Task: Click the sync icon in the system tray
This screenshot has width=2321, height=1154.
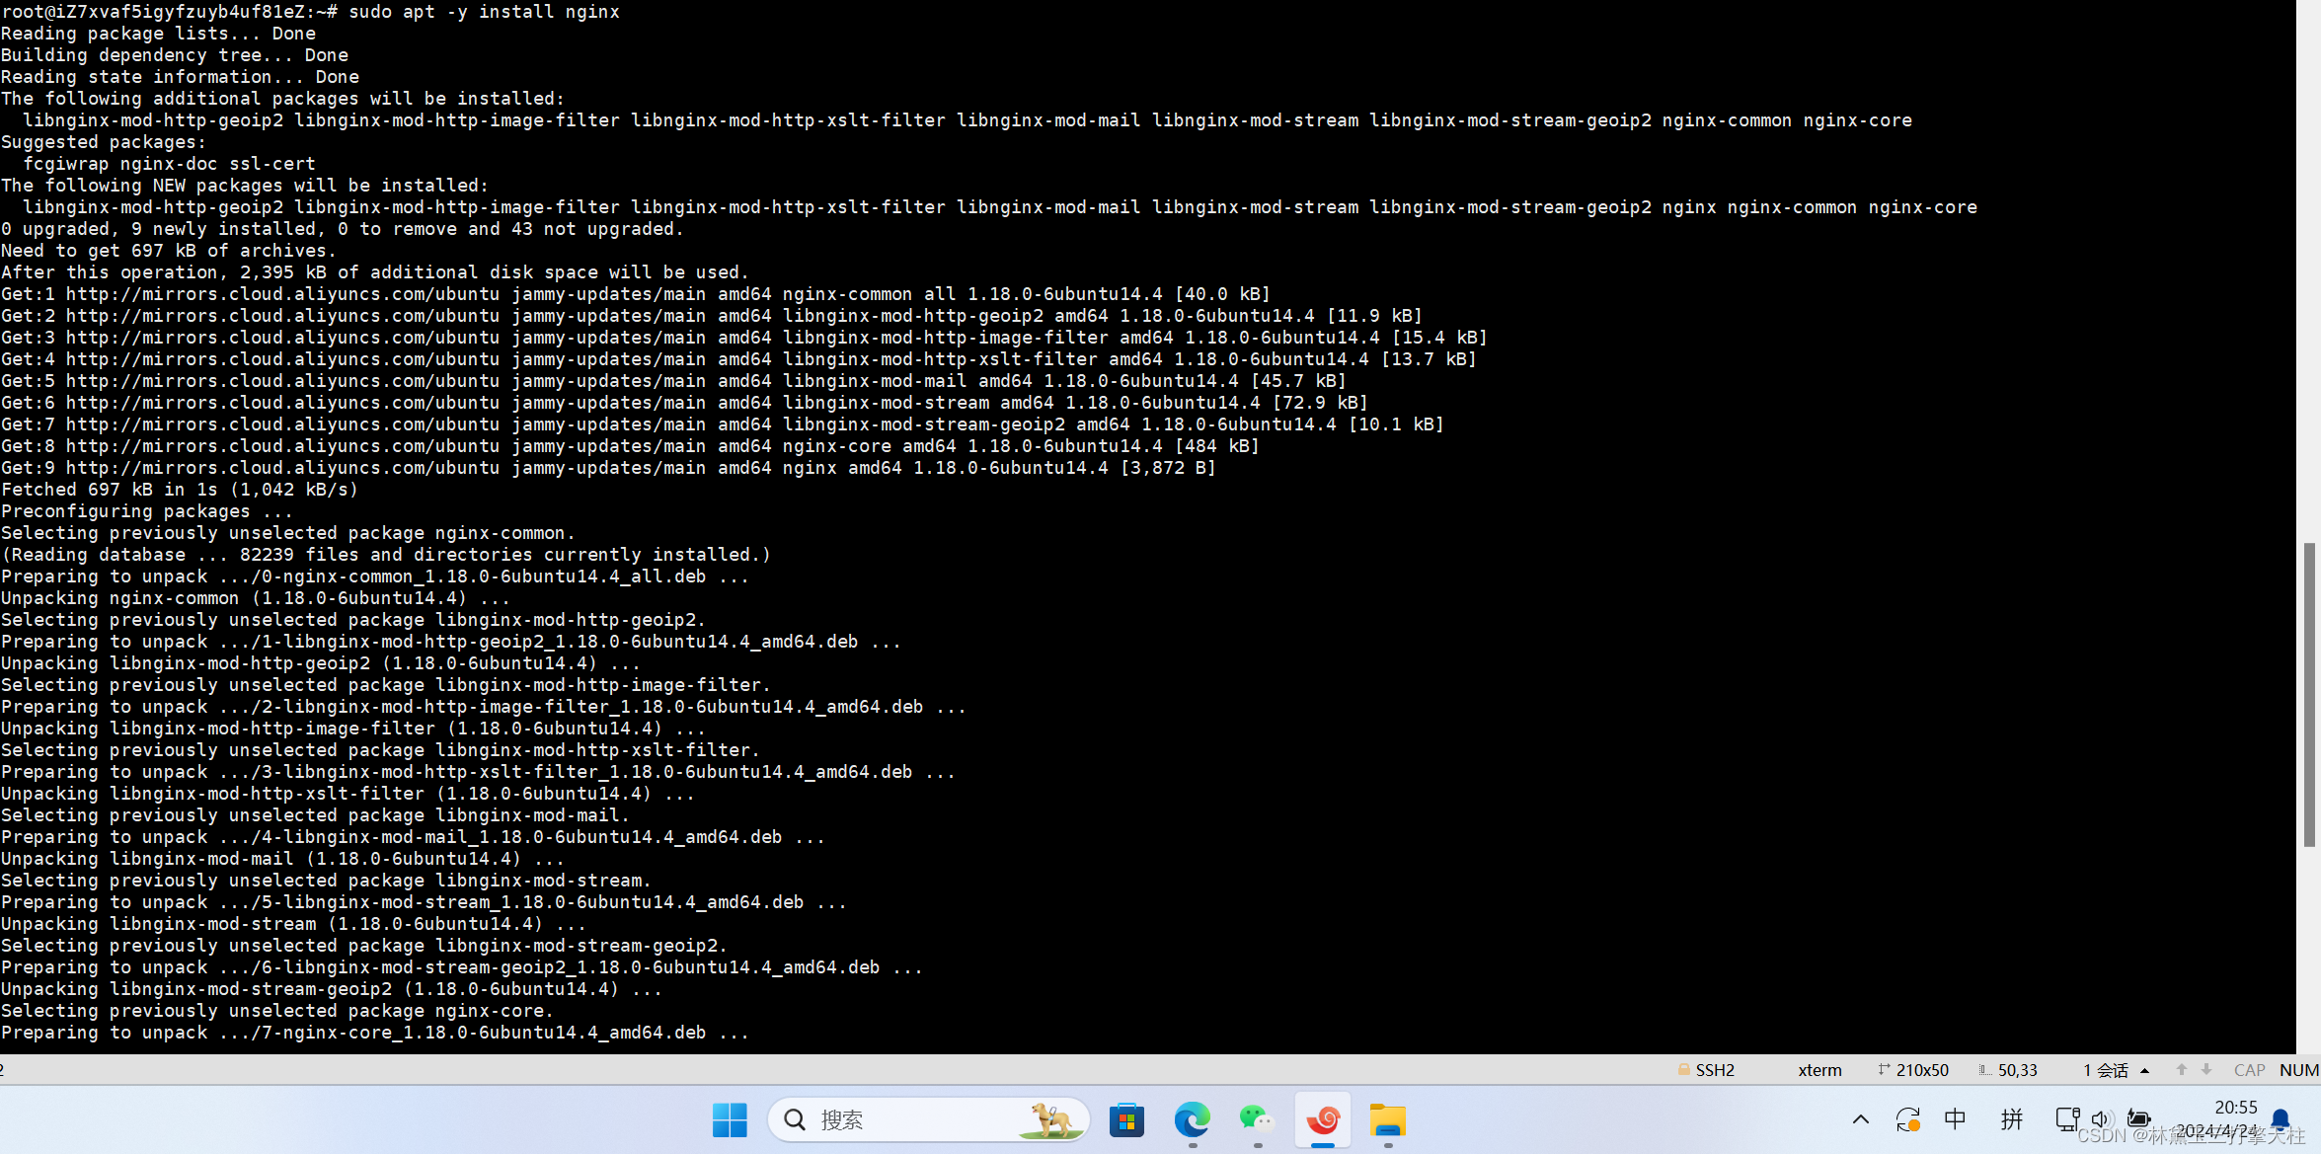Action: (1907, 1119)
